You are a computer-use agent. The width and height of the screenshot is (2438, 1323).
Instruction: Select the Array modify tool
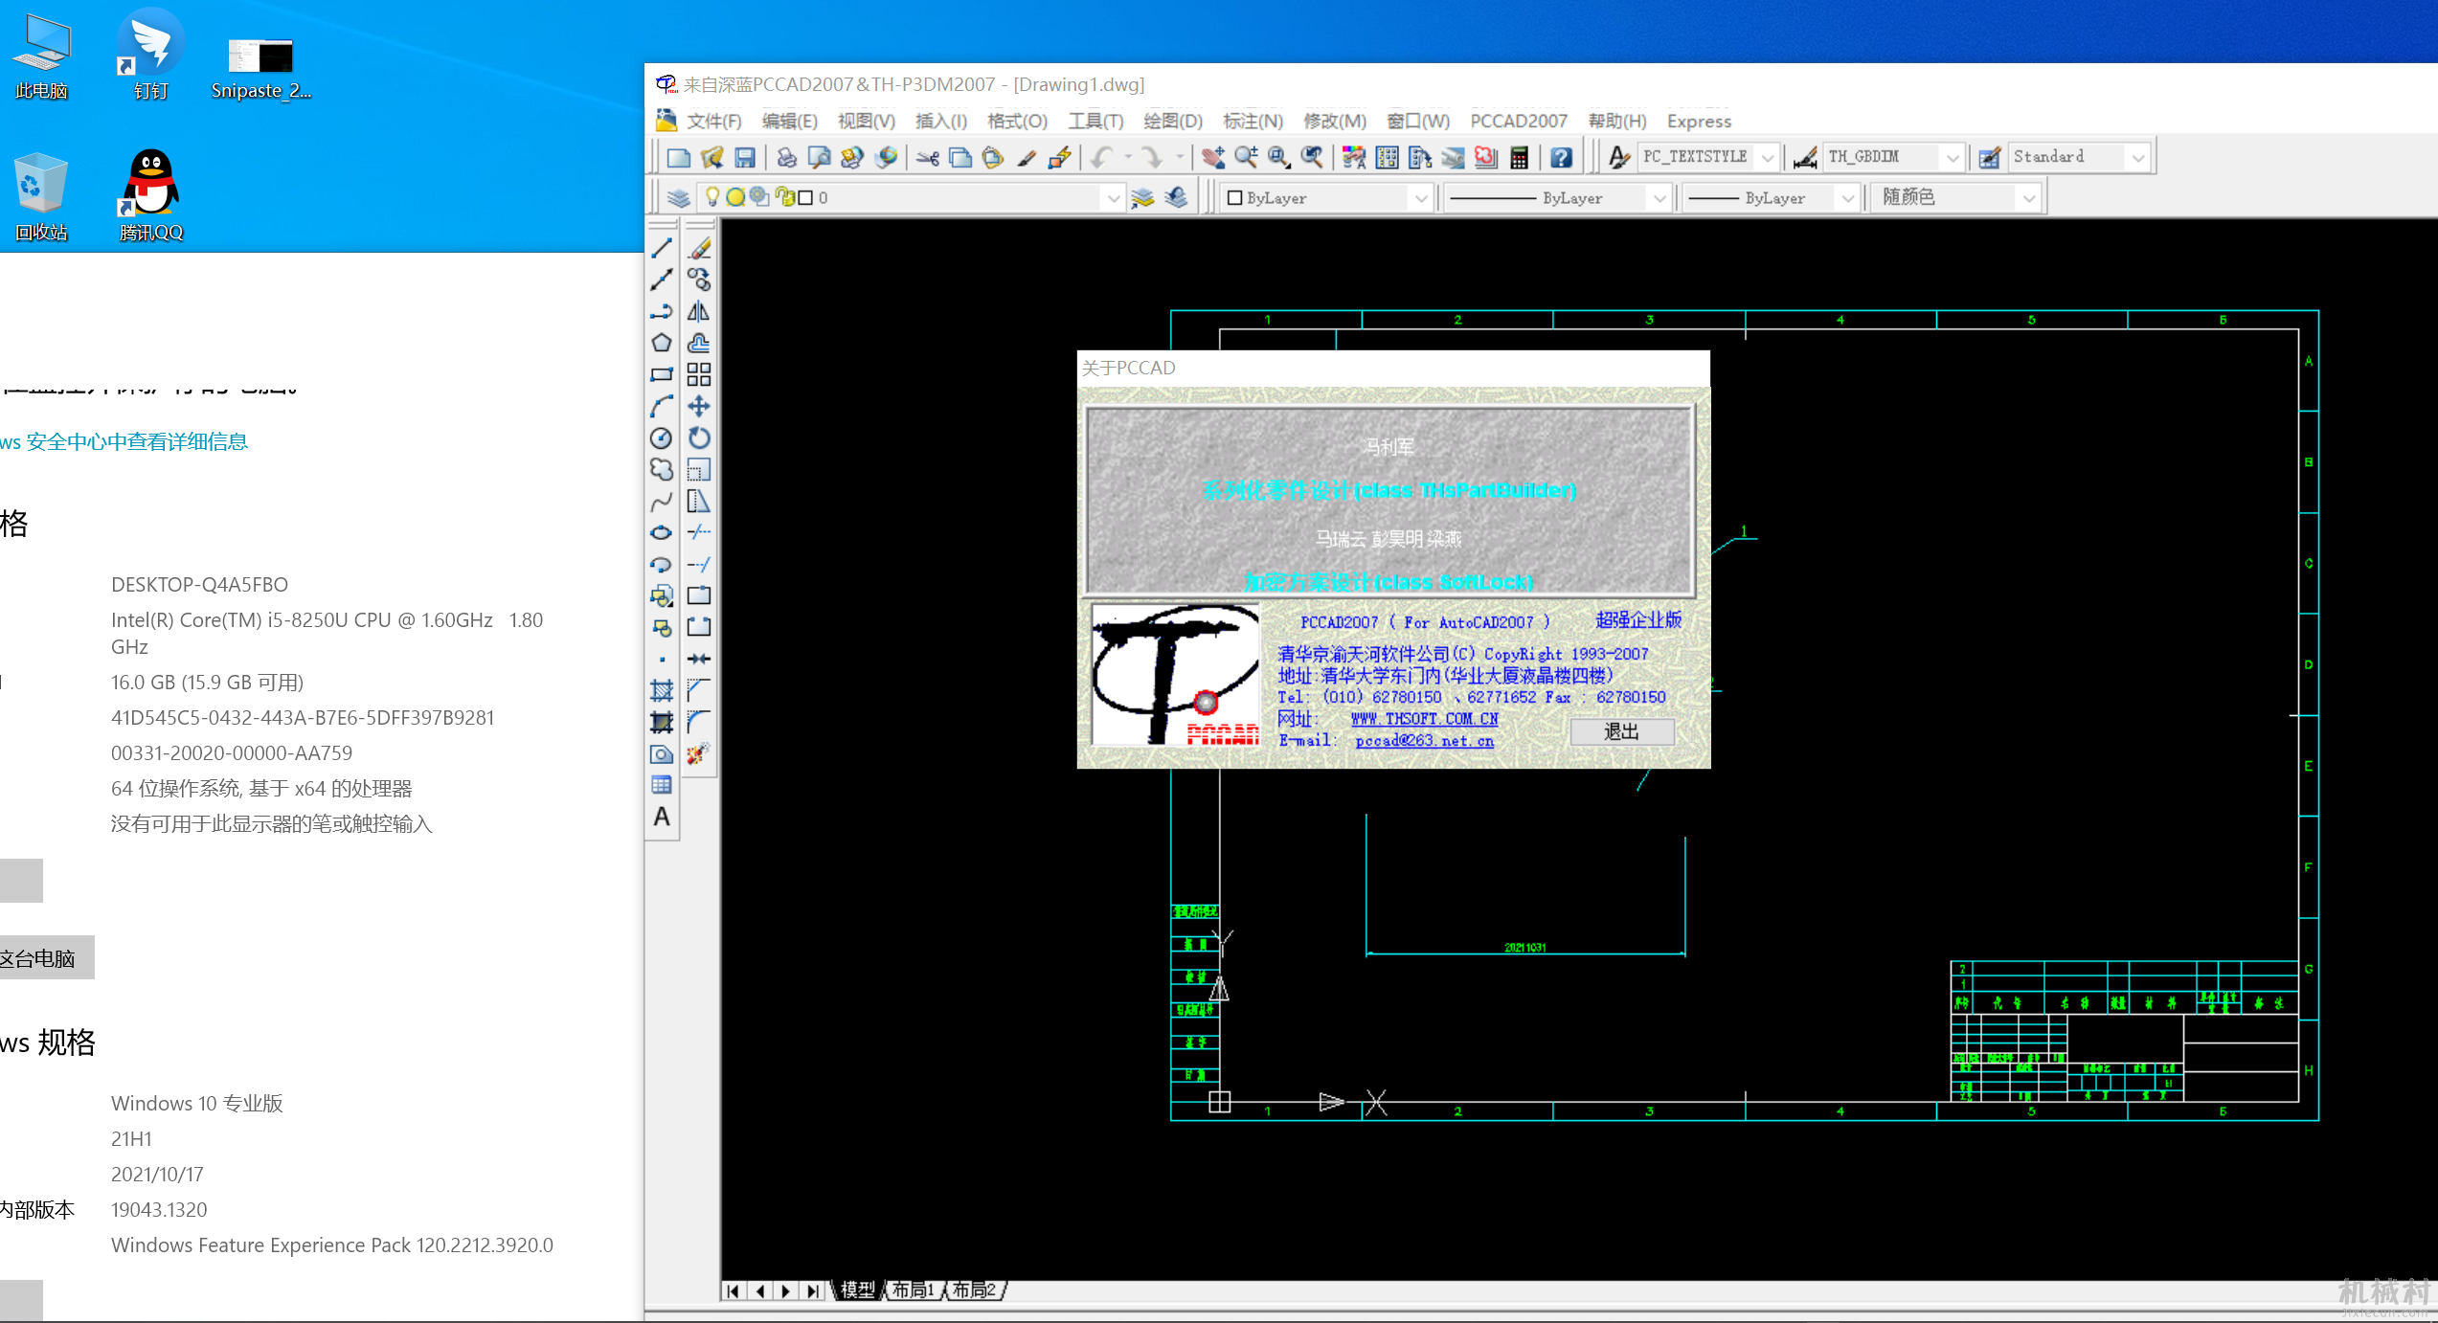[x=700, y=374]
